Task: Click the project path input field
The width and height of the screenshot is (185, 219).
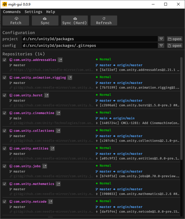Action: click(x=90, y=39)
